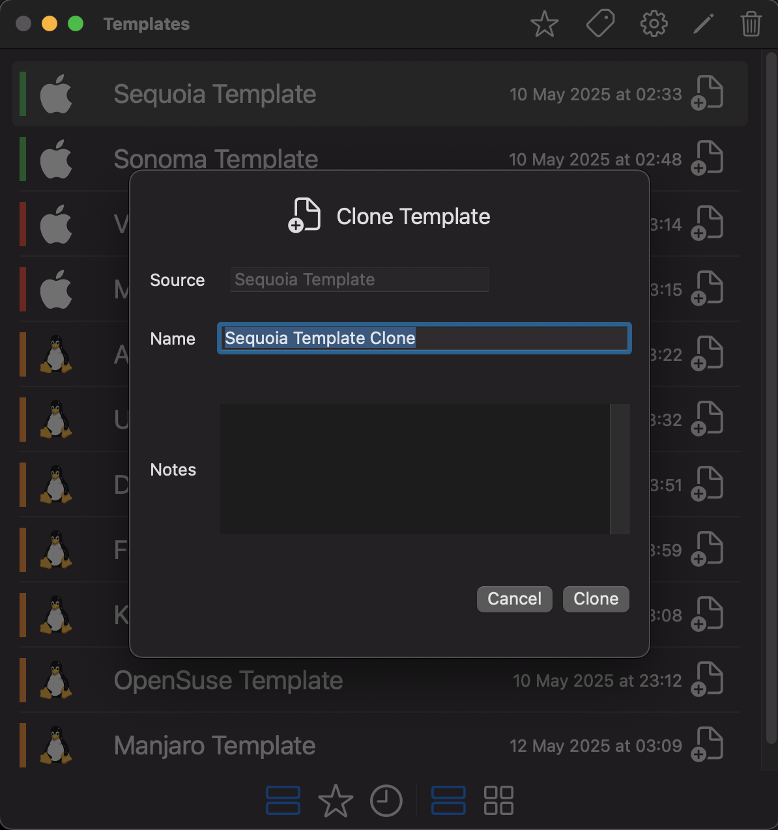Viewport: 778px width, 830px height.
Task: Click clone icon on Sonoma Template row
Action: 707,158
